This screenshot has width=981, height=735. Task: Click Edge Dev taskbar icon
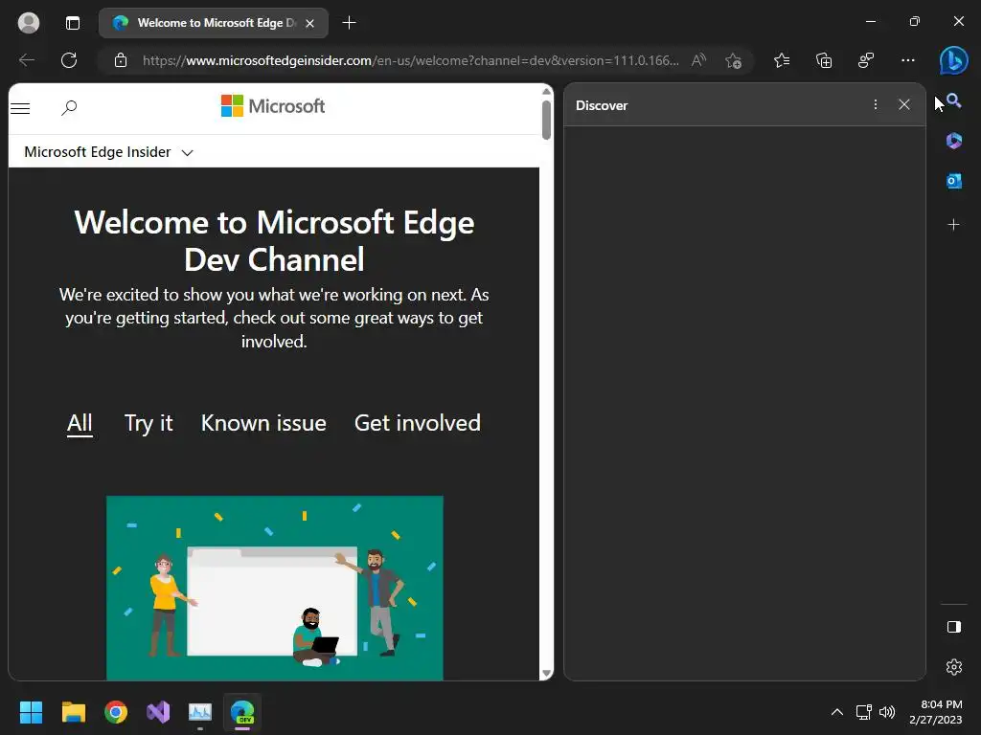click(x=242, y=712)
